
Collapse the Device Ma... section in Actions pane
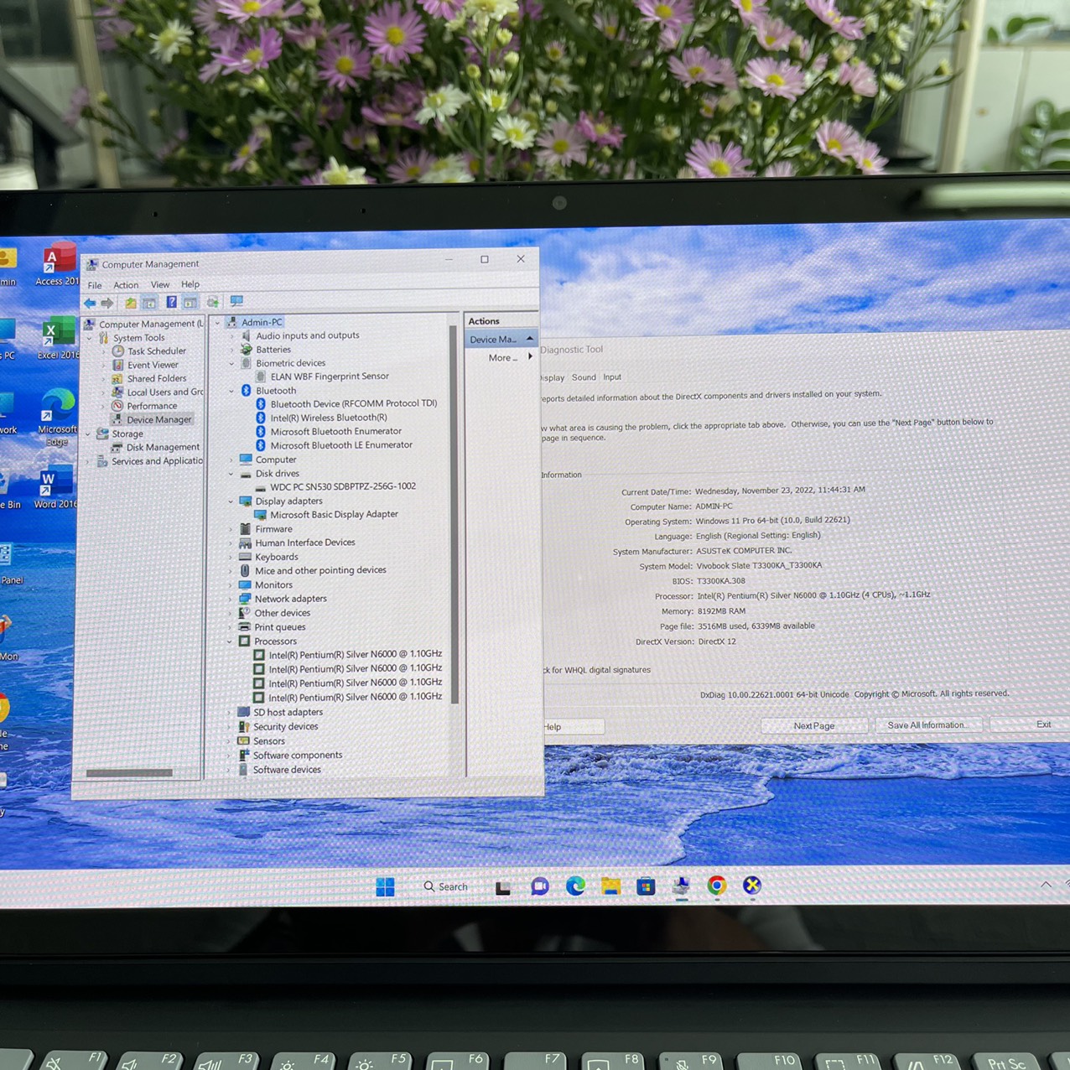[x=529, y=339]
